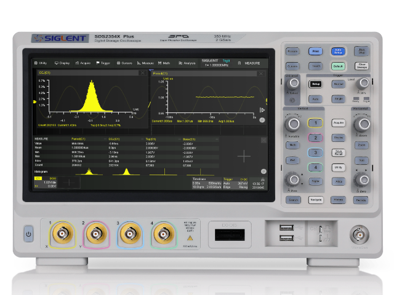Image resolution: width=394 pixels, height=295 pixels.
Task: Push the Clear Sweeps button
Action: pos(361,66)
